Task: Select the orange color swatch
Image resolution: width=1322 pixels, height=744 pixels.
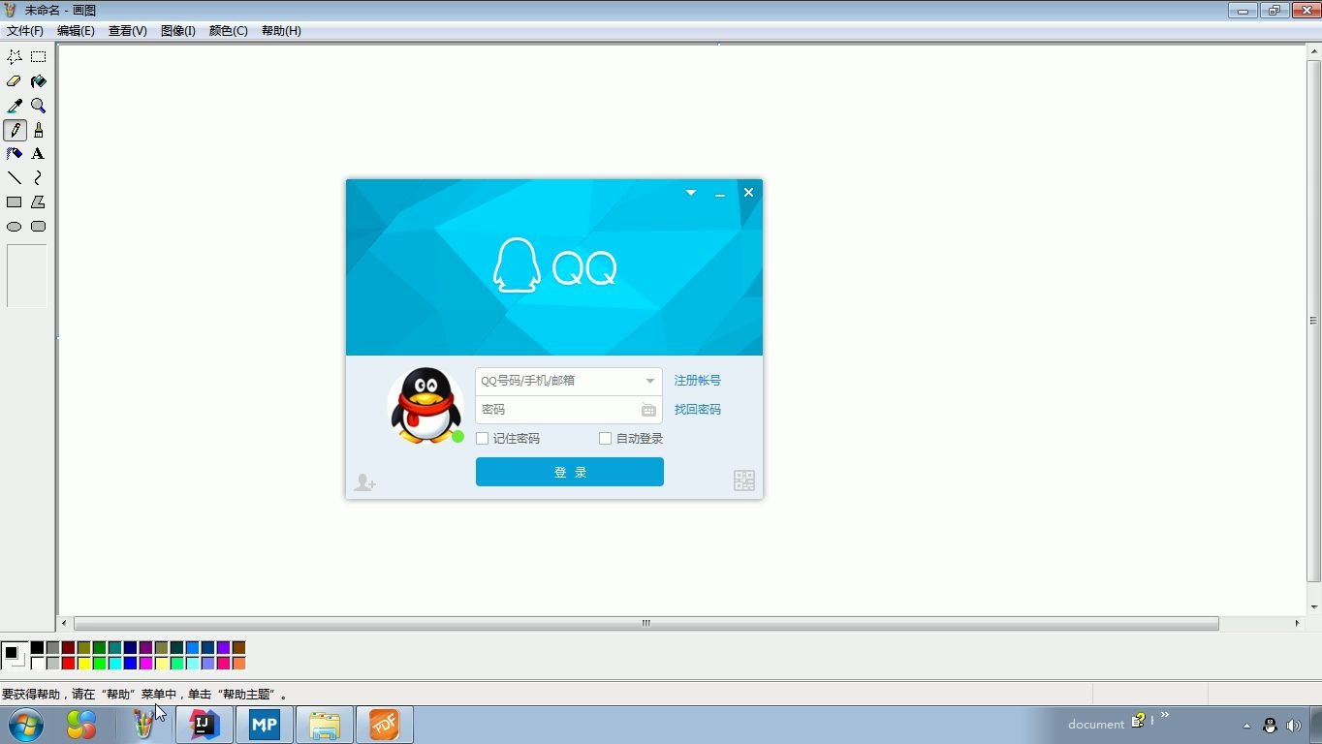Action: pos(238,664)
